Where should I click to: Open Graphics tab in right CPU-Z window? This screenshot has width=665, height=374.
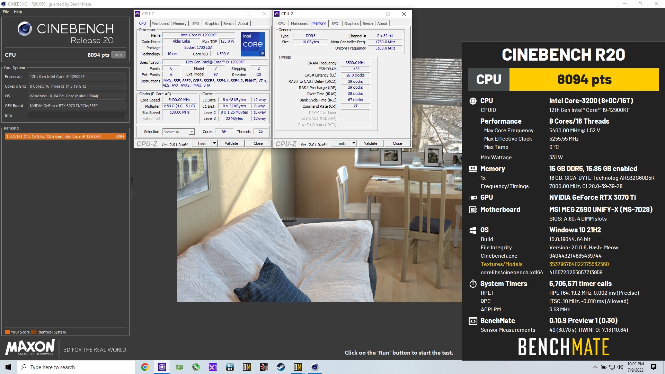click(352, 24)
